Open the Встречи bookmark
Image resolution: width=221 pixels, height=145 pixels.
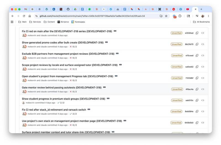point(63,22)
